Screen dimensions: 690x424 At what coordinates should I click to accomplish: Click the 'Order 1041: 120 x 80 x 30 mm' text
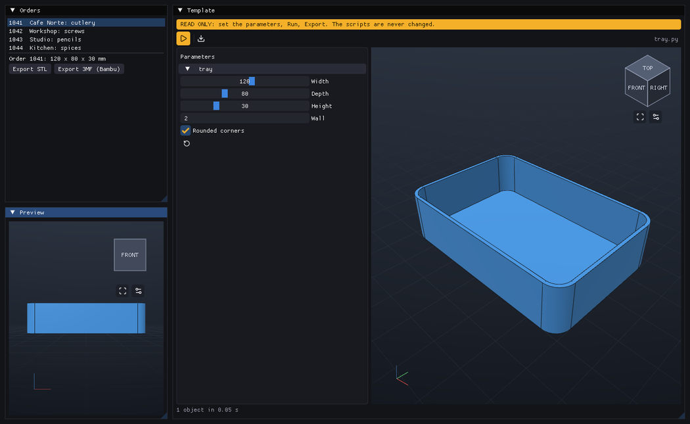click(57, 59)
